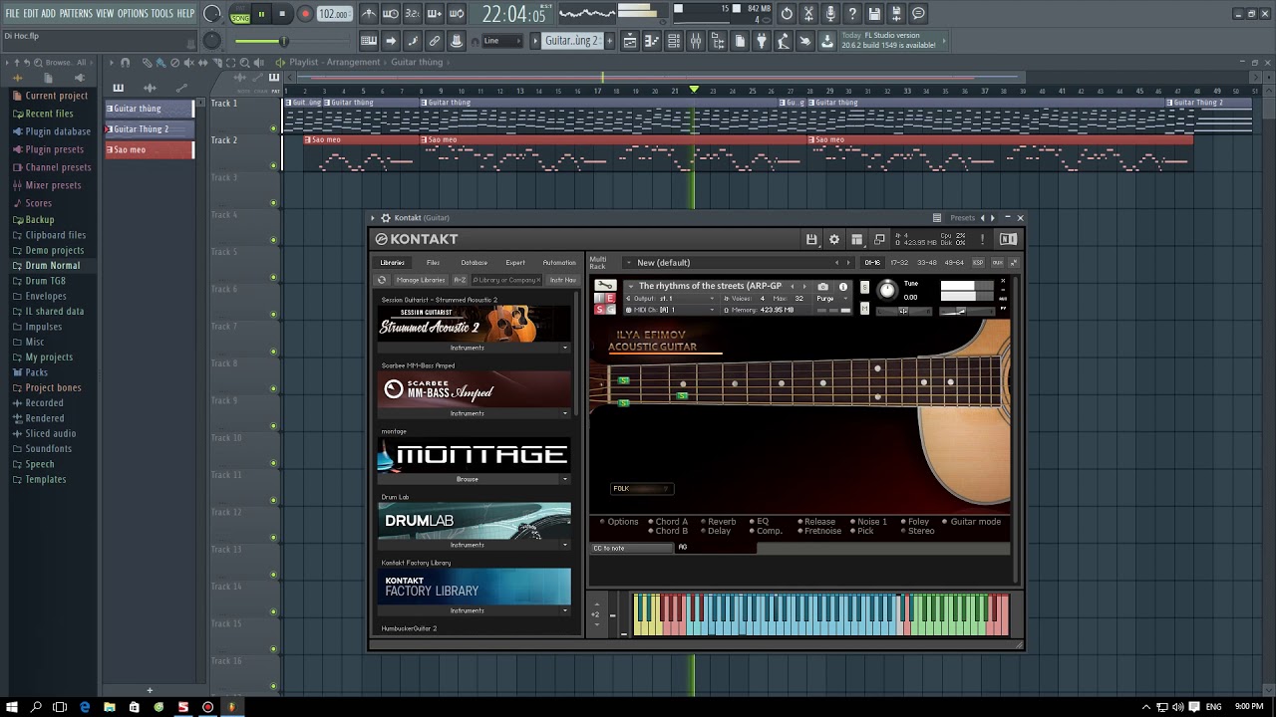Toggle the EQ LED in guitar panel
The height and width of the screenshot is (717, 1276).
coord(753,522)
